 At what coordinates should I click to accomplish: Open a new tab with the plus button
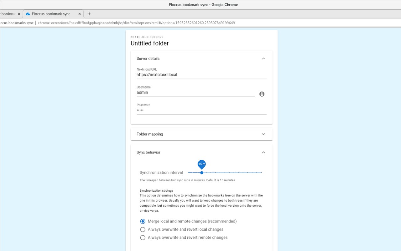click(89, 14)
